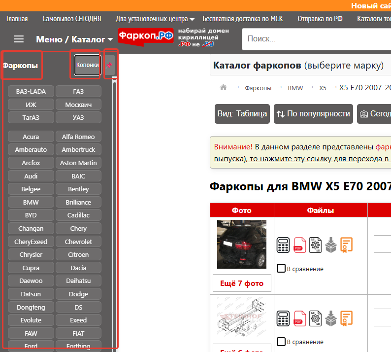Toggle the Колонки button in sidebar

pos(87,65)
